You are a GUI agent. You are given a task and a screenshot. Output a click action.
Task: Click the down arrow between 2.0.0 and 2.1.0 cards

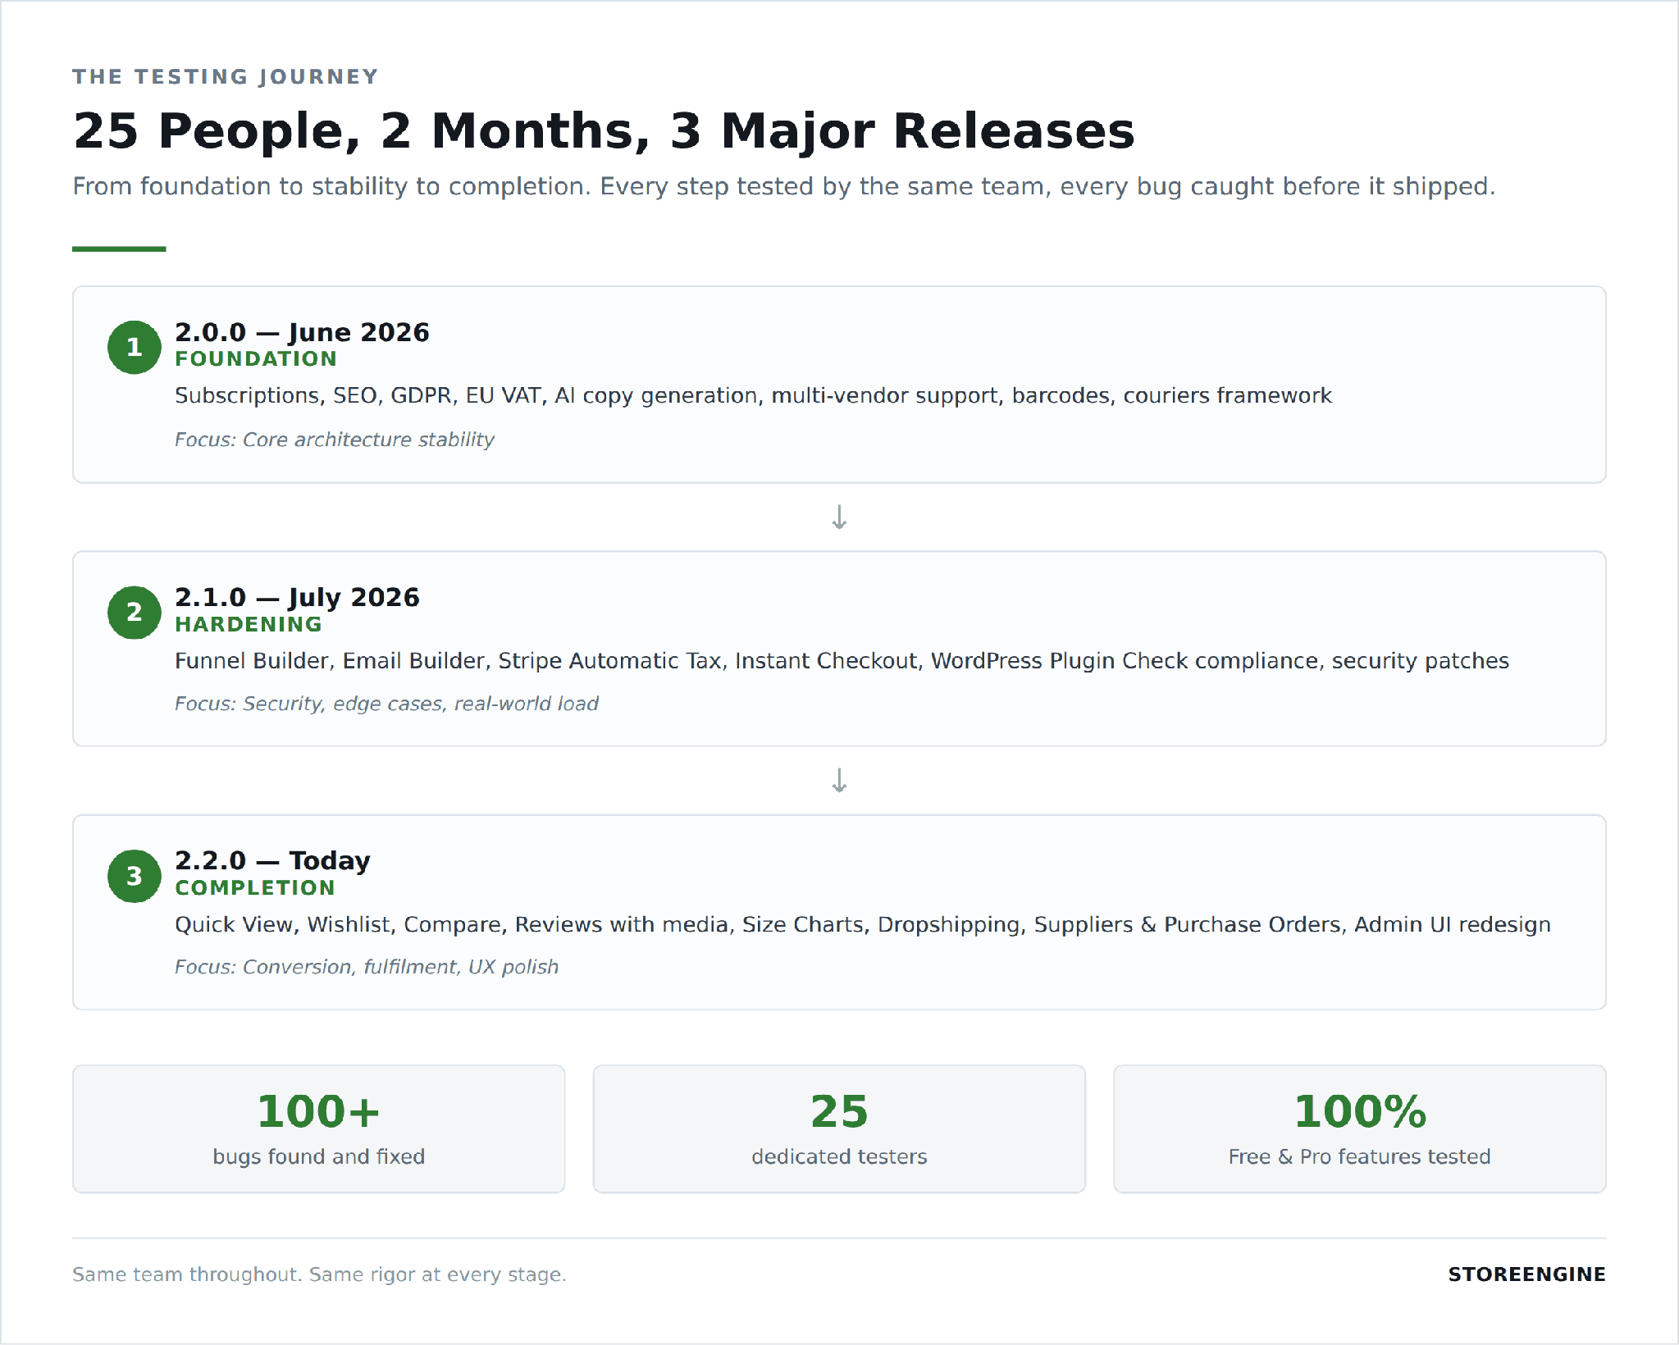tap(839, 517)
